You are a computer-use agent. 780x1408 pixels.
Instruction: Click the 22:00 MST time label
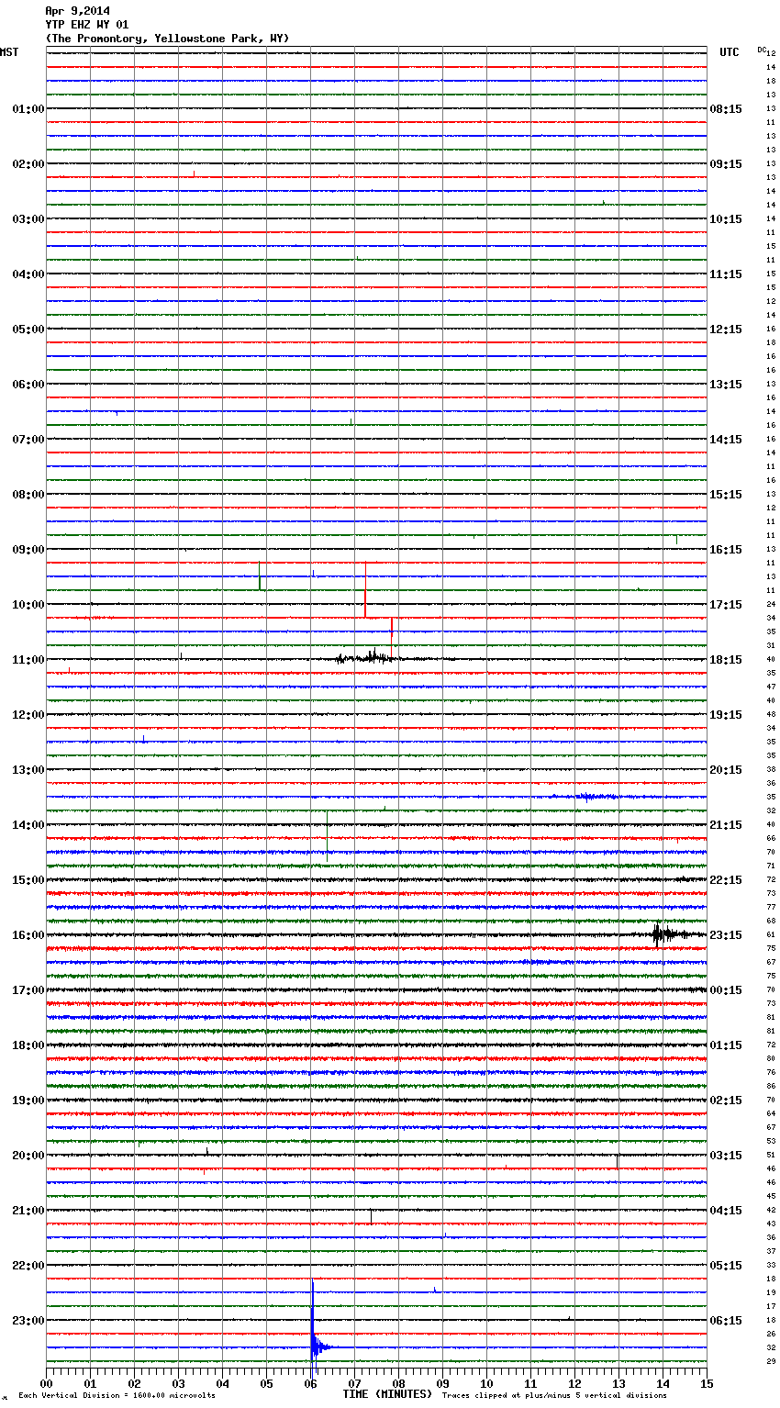pyautogui.click(x=28, y=1266)
